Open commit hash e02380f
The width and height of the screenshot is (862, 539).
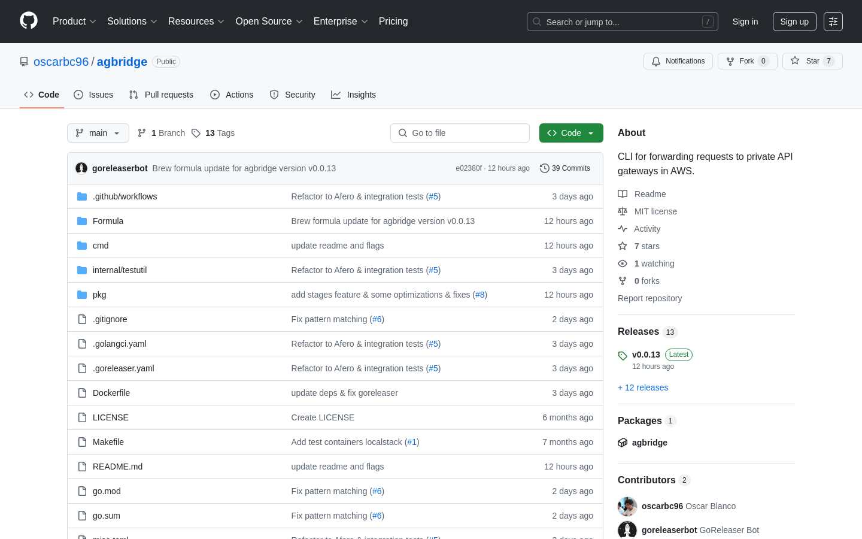coord(469,168)
